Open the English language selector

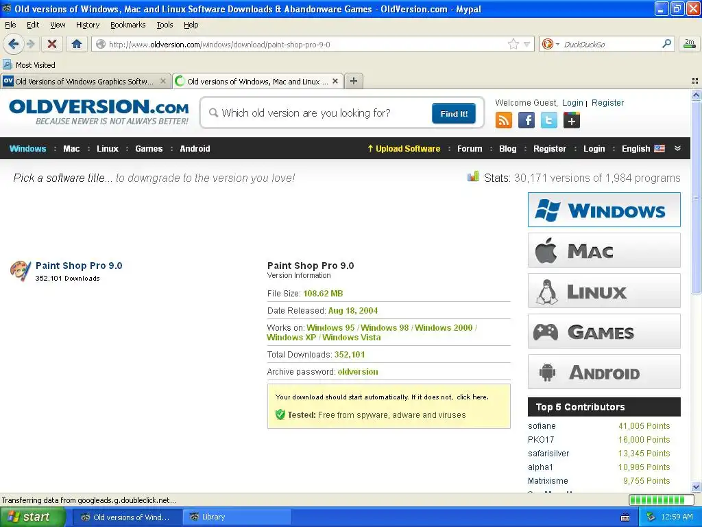click(643, 149)
